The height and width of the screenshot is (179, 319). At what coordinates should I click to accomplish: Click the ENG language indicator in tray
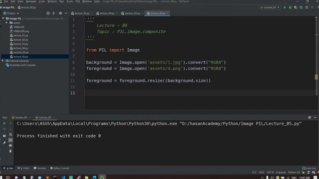point(294,178)
